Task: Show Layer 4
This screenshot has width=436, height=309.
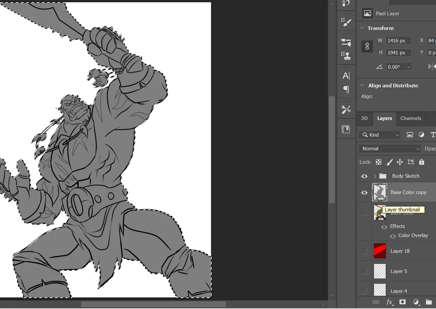Action: point(364,291)
